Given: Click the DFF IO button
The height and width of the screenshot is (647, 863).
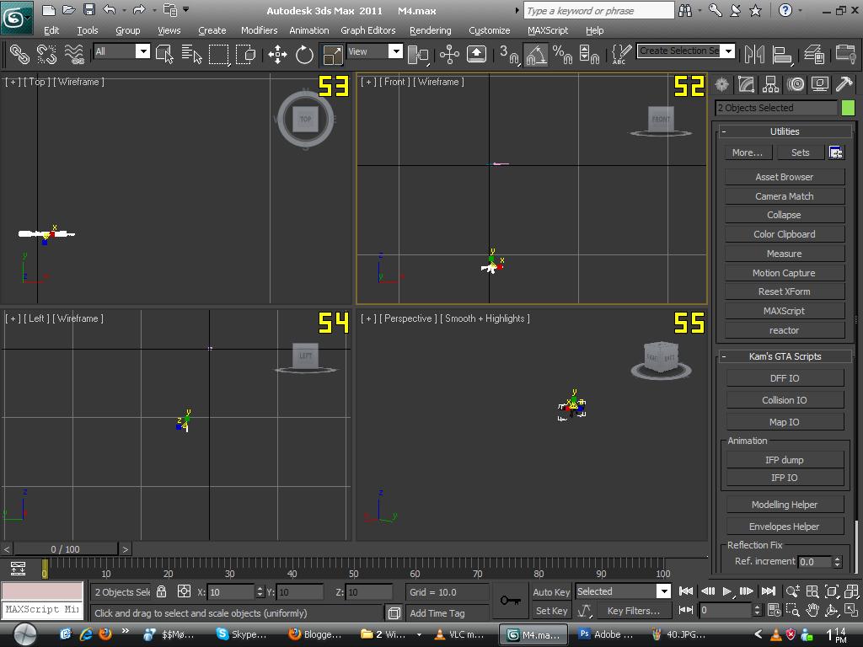Looking at the screenshot, I should click(x=785, y=378).
